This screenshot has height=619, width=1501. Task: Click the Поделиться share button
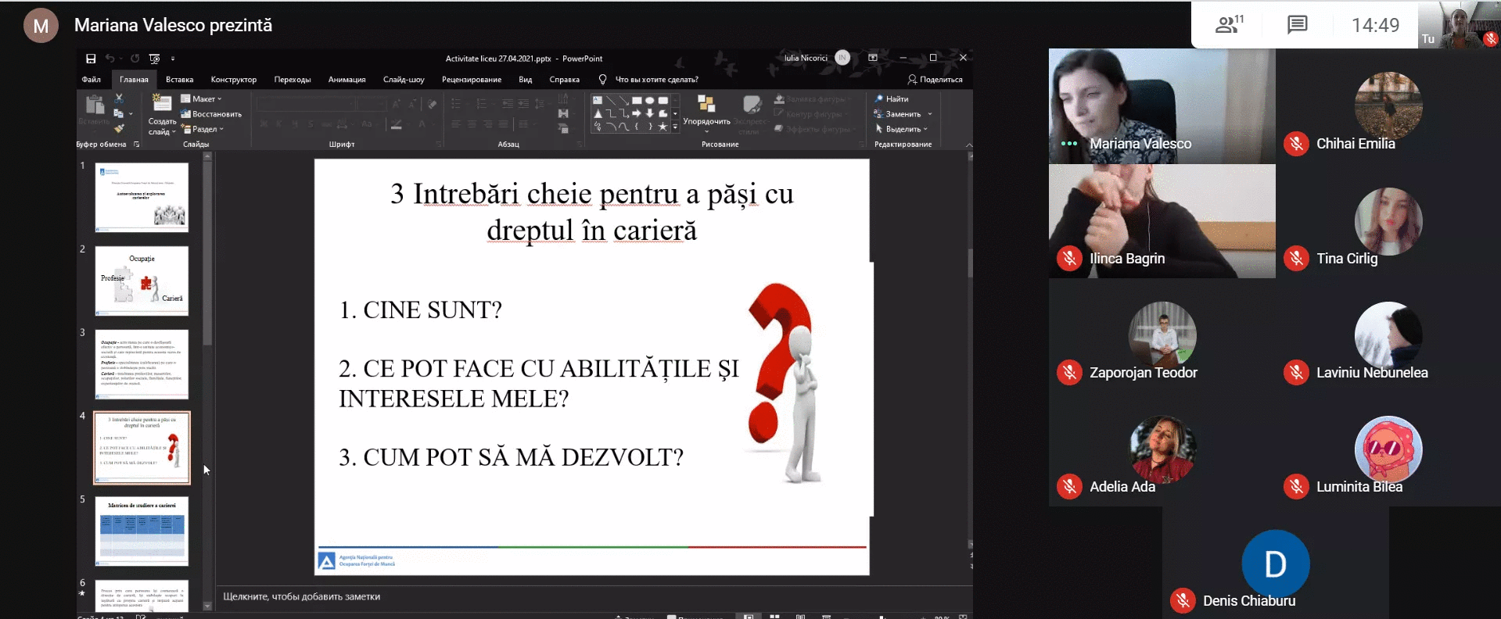pyautogui.click(x=935, y=80)
